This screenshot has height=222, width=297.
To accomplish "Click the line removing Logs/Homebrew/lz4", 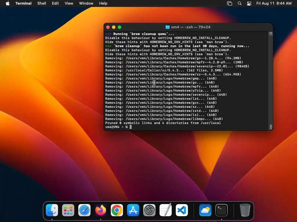I will click(161, 99).
